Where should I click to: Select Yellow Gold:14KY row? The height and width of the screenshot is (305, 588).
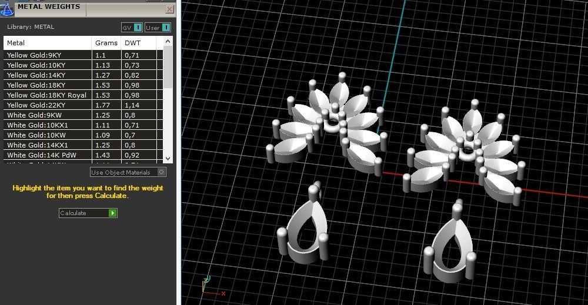pos(83,75)
